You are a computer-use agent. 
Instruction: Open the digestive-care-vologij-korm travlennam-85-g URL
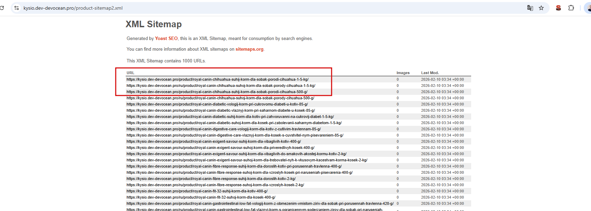pyautogui.click(x=223, y=129)
